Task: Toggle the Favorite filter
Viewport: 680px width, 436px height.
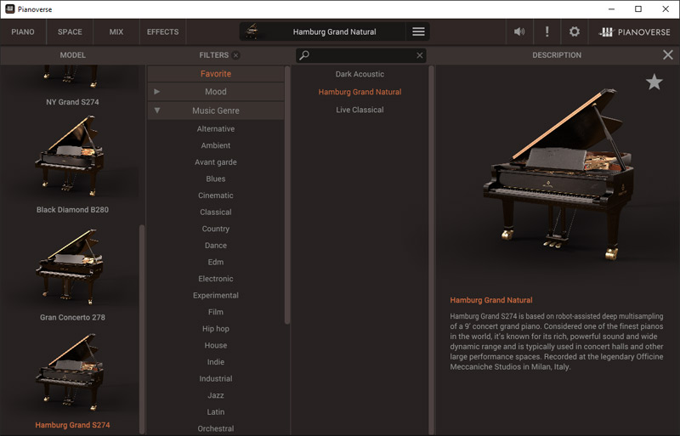Action: [215, 74]
